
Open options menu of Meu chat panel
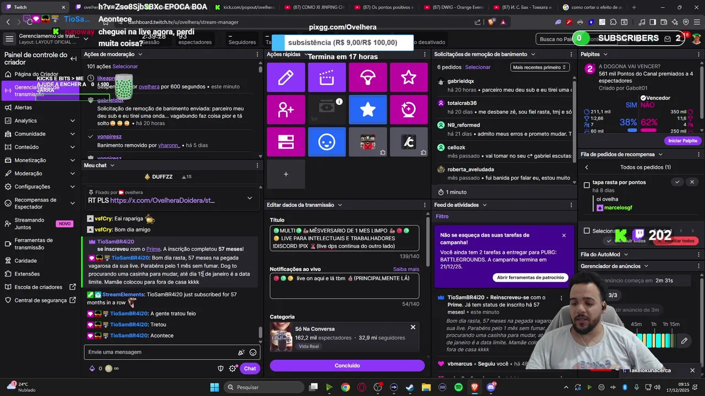(x=257, y=166)
